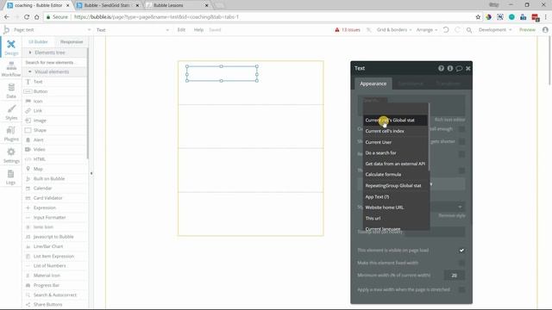This screenshot has height=310, width=552.
Task: Choose 'Calculate formula' option
Action: coord(396,174)
